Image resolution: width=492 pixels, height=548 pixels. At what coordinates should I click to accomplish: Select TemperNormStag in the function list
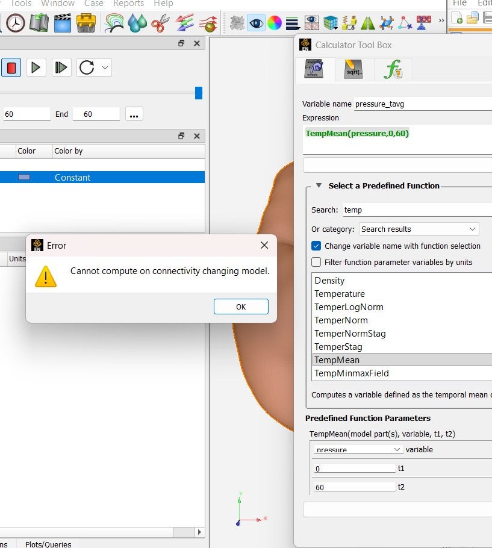pos(402,334)
